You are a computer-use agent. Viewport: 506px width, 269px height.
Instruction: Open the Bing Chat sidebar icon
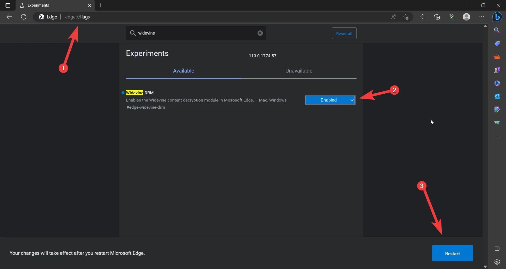pos(497,17)
